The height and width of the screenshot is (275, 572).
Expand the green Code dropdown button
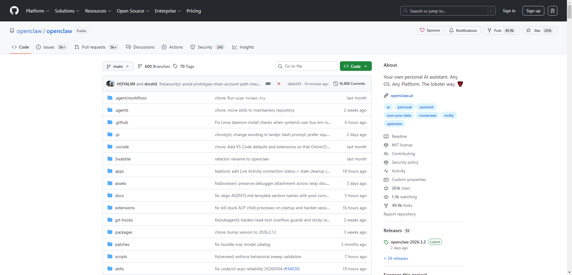355,66
